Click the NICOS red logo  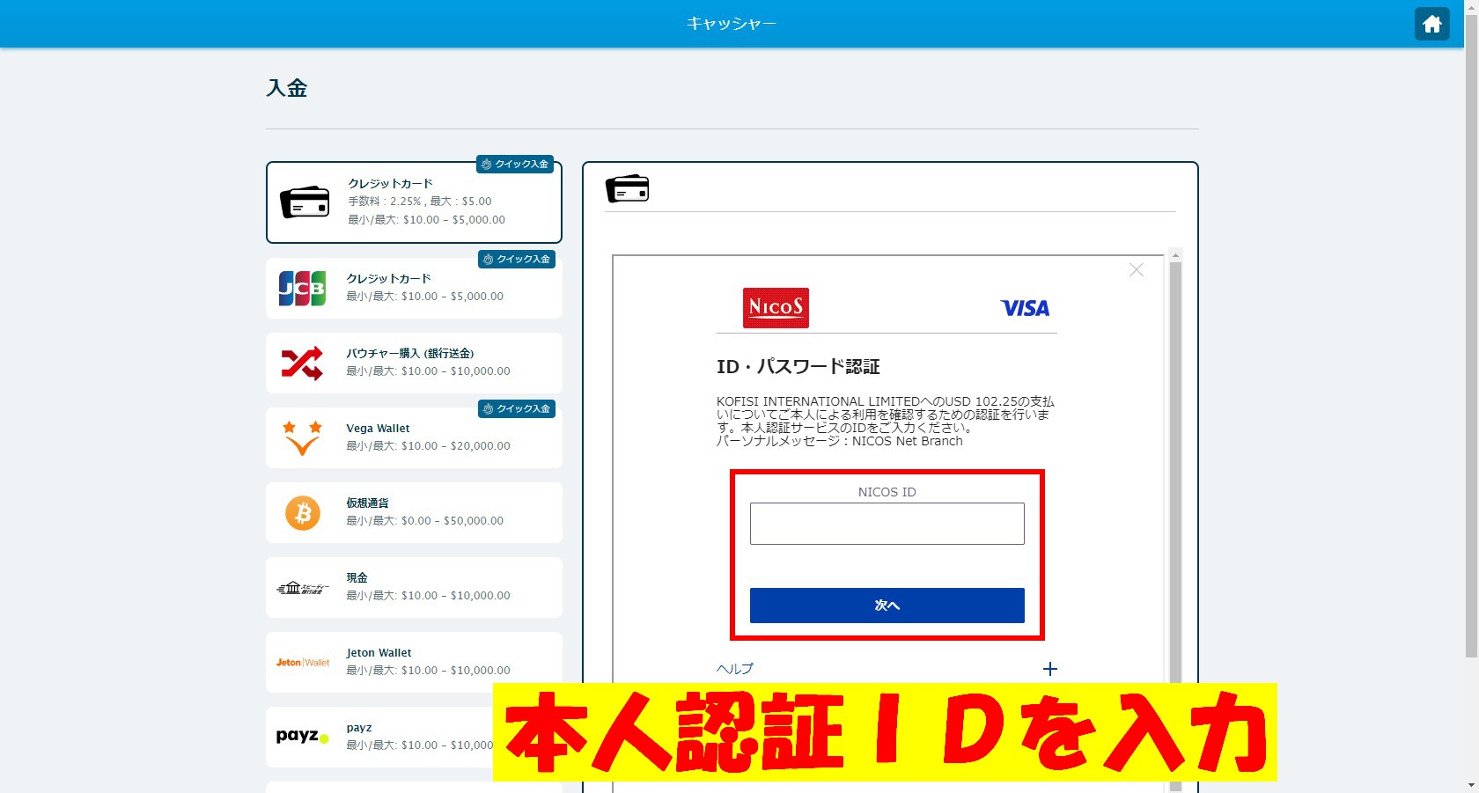[x=776, y=308]
